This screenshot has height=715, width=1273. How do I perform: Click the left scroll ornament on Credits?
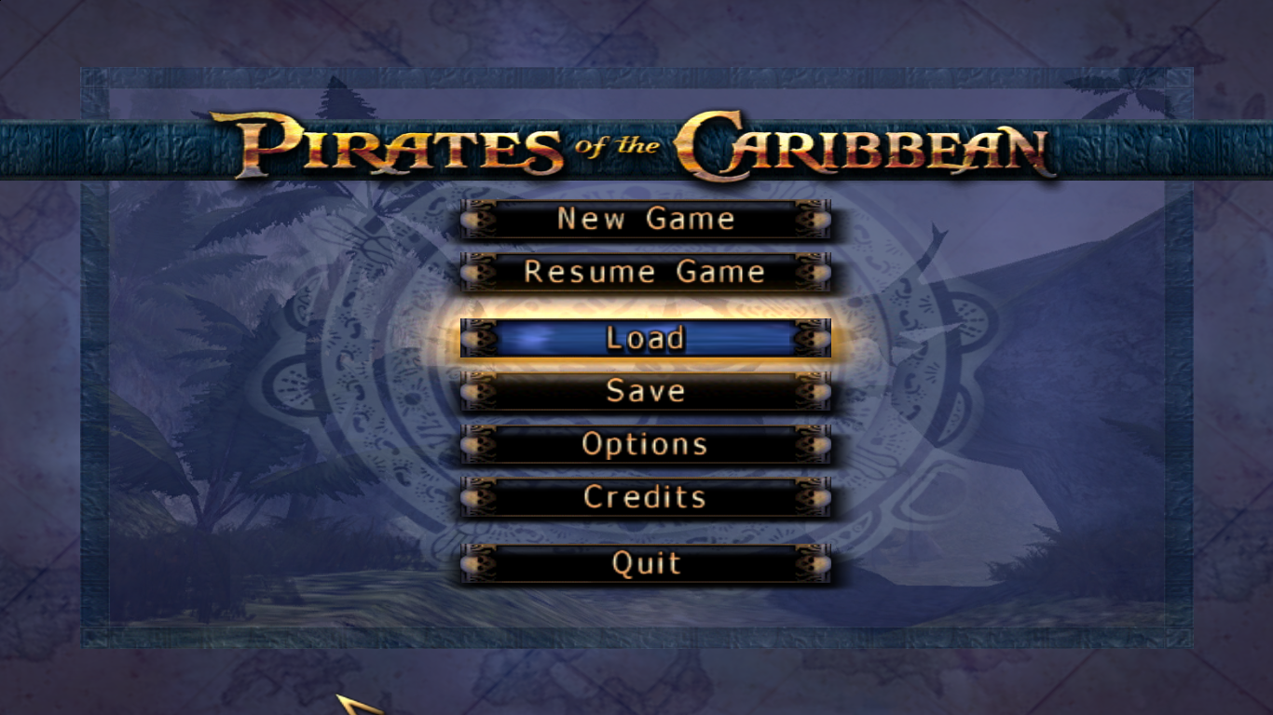[x=478, y=497]
